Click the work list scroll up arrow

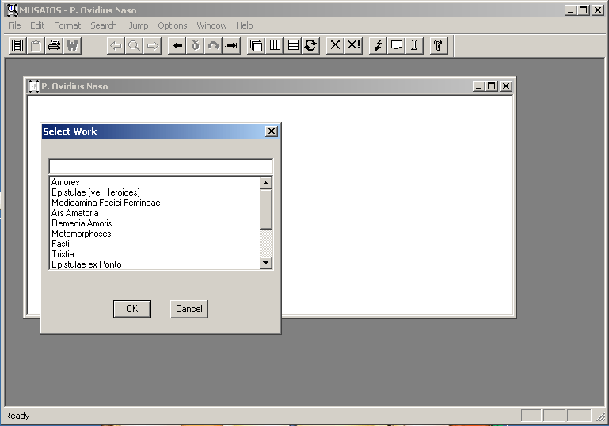tap(266, 183)
